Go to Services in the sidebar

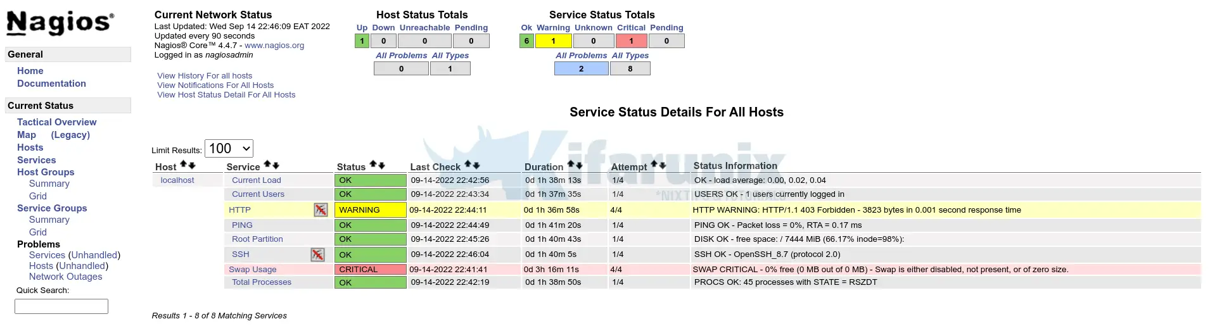(36, 160)
